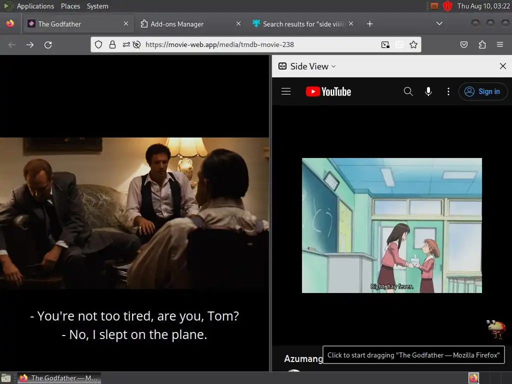Click the date and time clock
The height and width of the screenshot is (384, 512).
coord(483,6)
